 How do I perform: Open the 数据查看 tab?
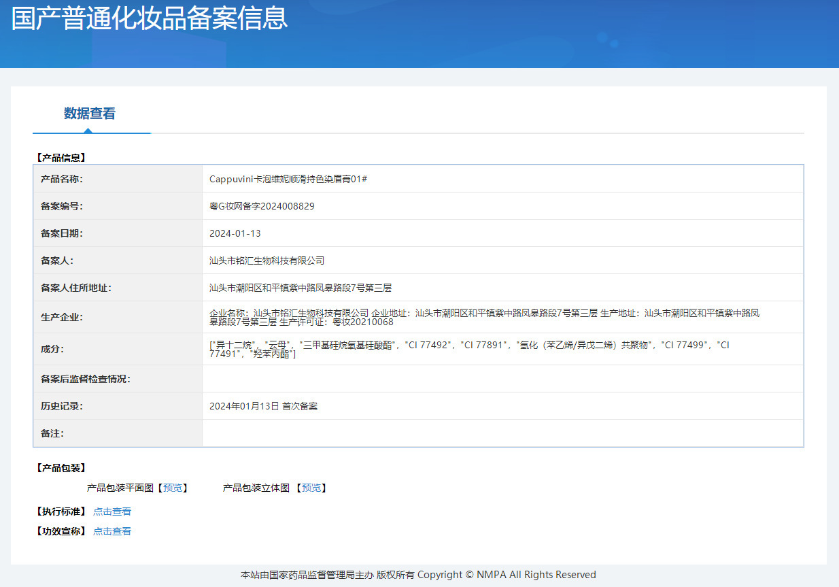click(90, 114)
